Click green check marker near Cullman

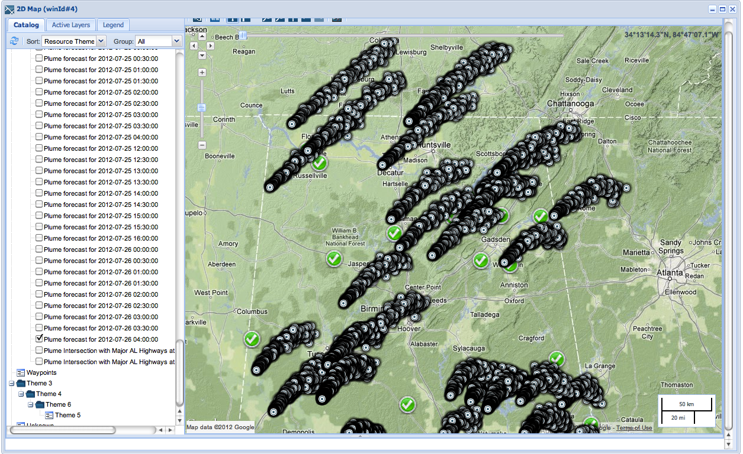pyautogui.click(x=394, y=233)
